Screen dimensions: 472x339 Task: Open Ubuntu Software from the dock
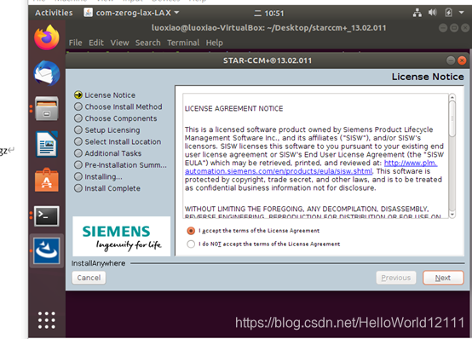(47, 180)
